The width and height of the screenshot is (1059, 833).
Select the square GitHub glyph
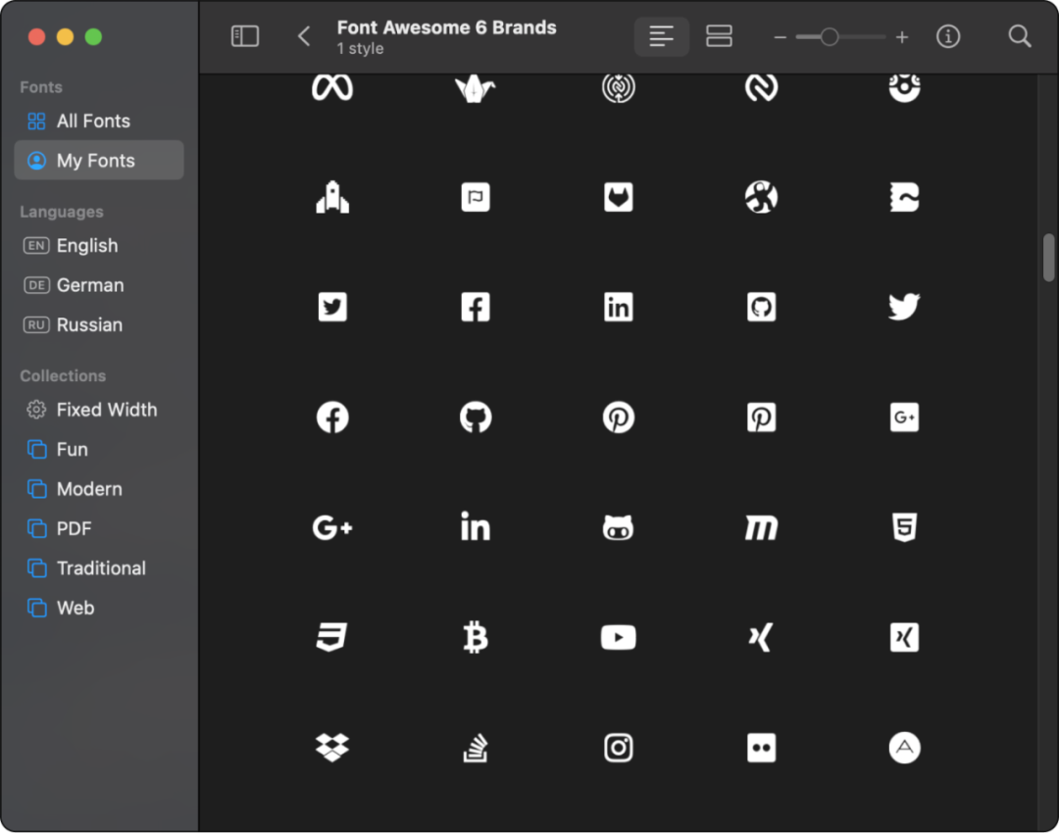pyautogui.click(x=761, y=307)
